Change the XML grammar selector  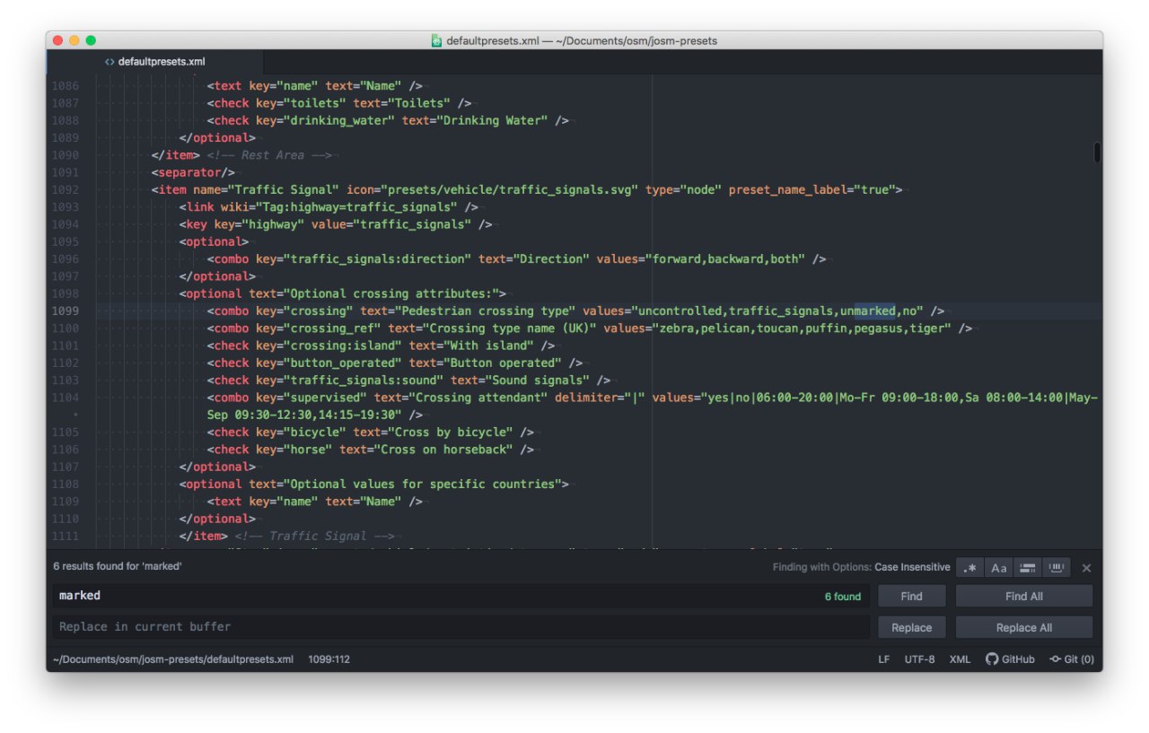point(960,659)
